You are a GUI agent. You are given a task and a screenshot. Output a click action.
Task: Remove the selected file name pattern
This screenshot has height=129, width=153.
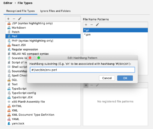point(92,25)
